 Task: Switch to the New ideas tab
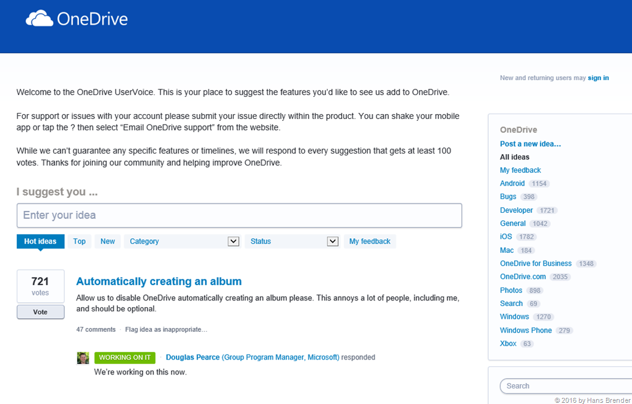(107, 241)
